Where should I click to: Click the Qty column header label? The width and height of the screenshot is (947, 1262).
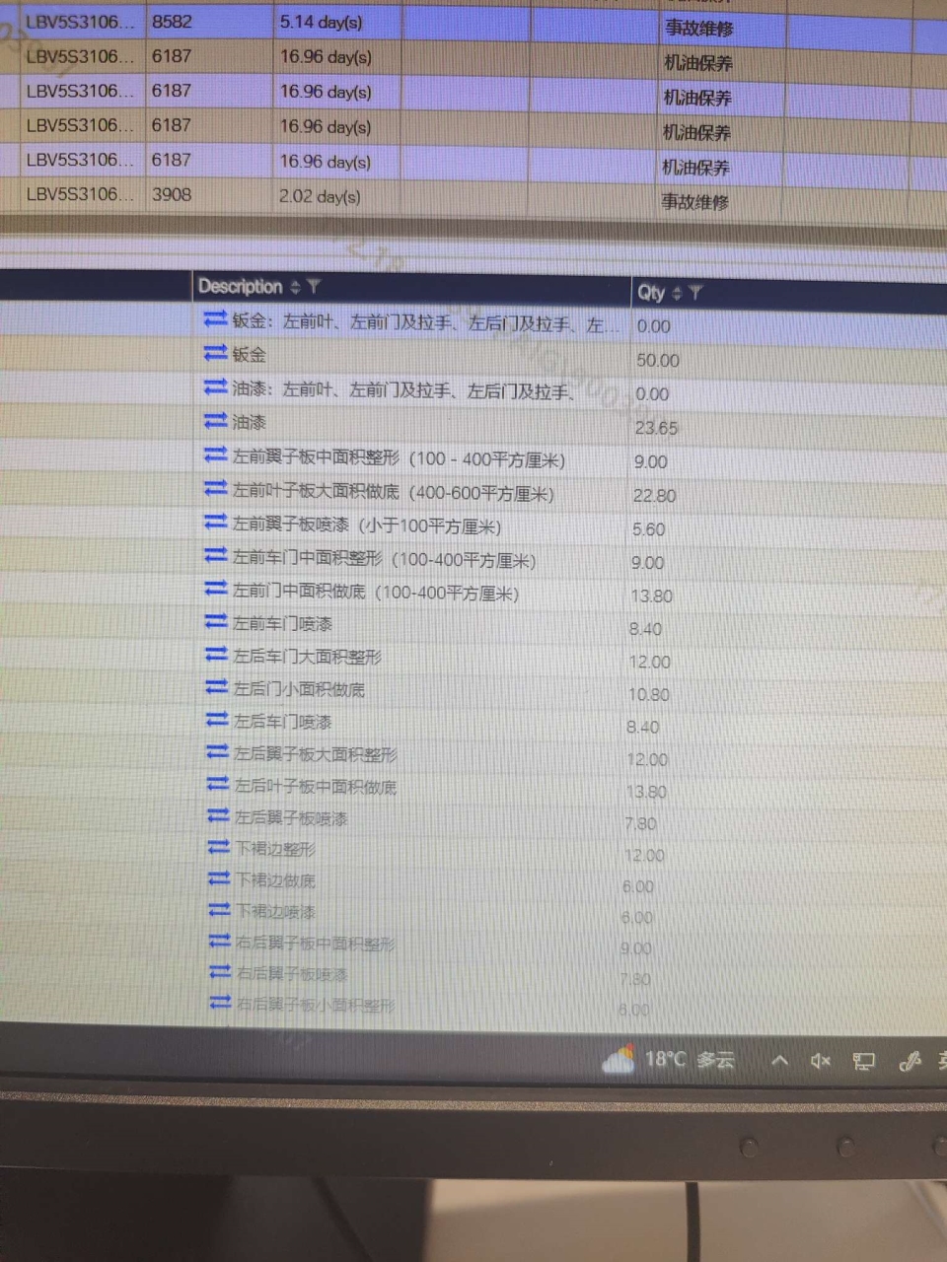[651, 293]
